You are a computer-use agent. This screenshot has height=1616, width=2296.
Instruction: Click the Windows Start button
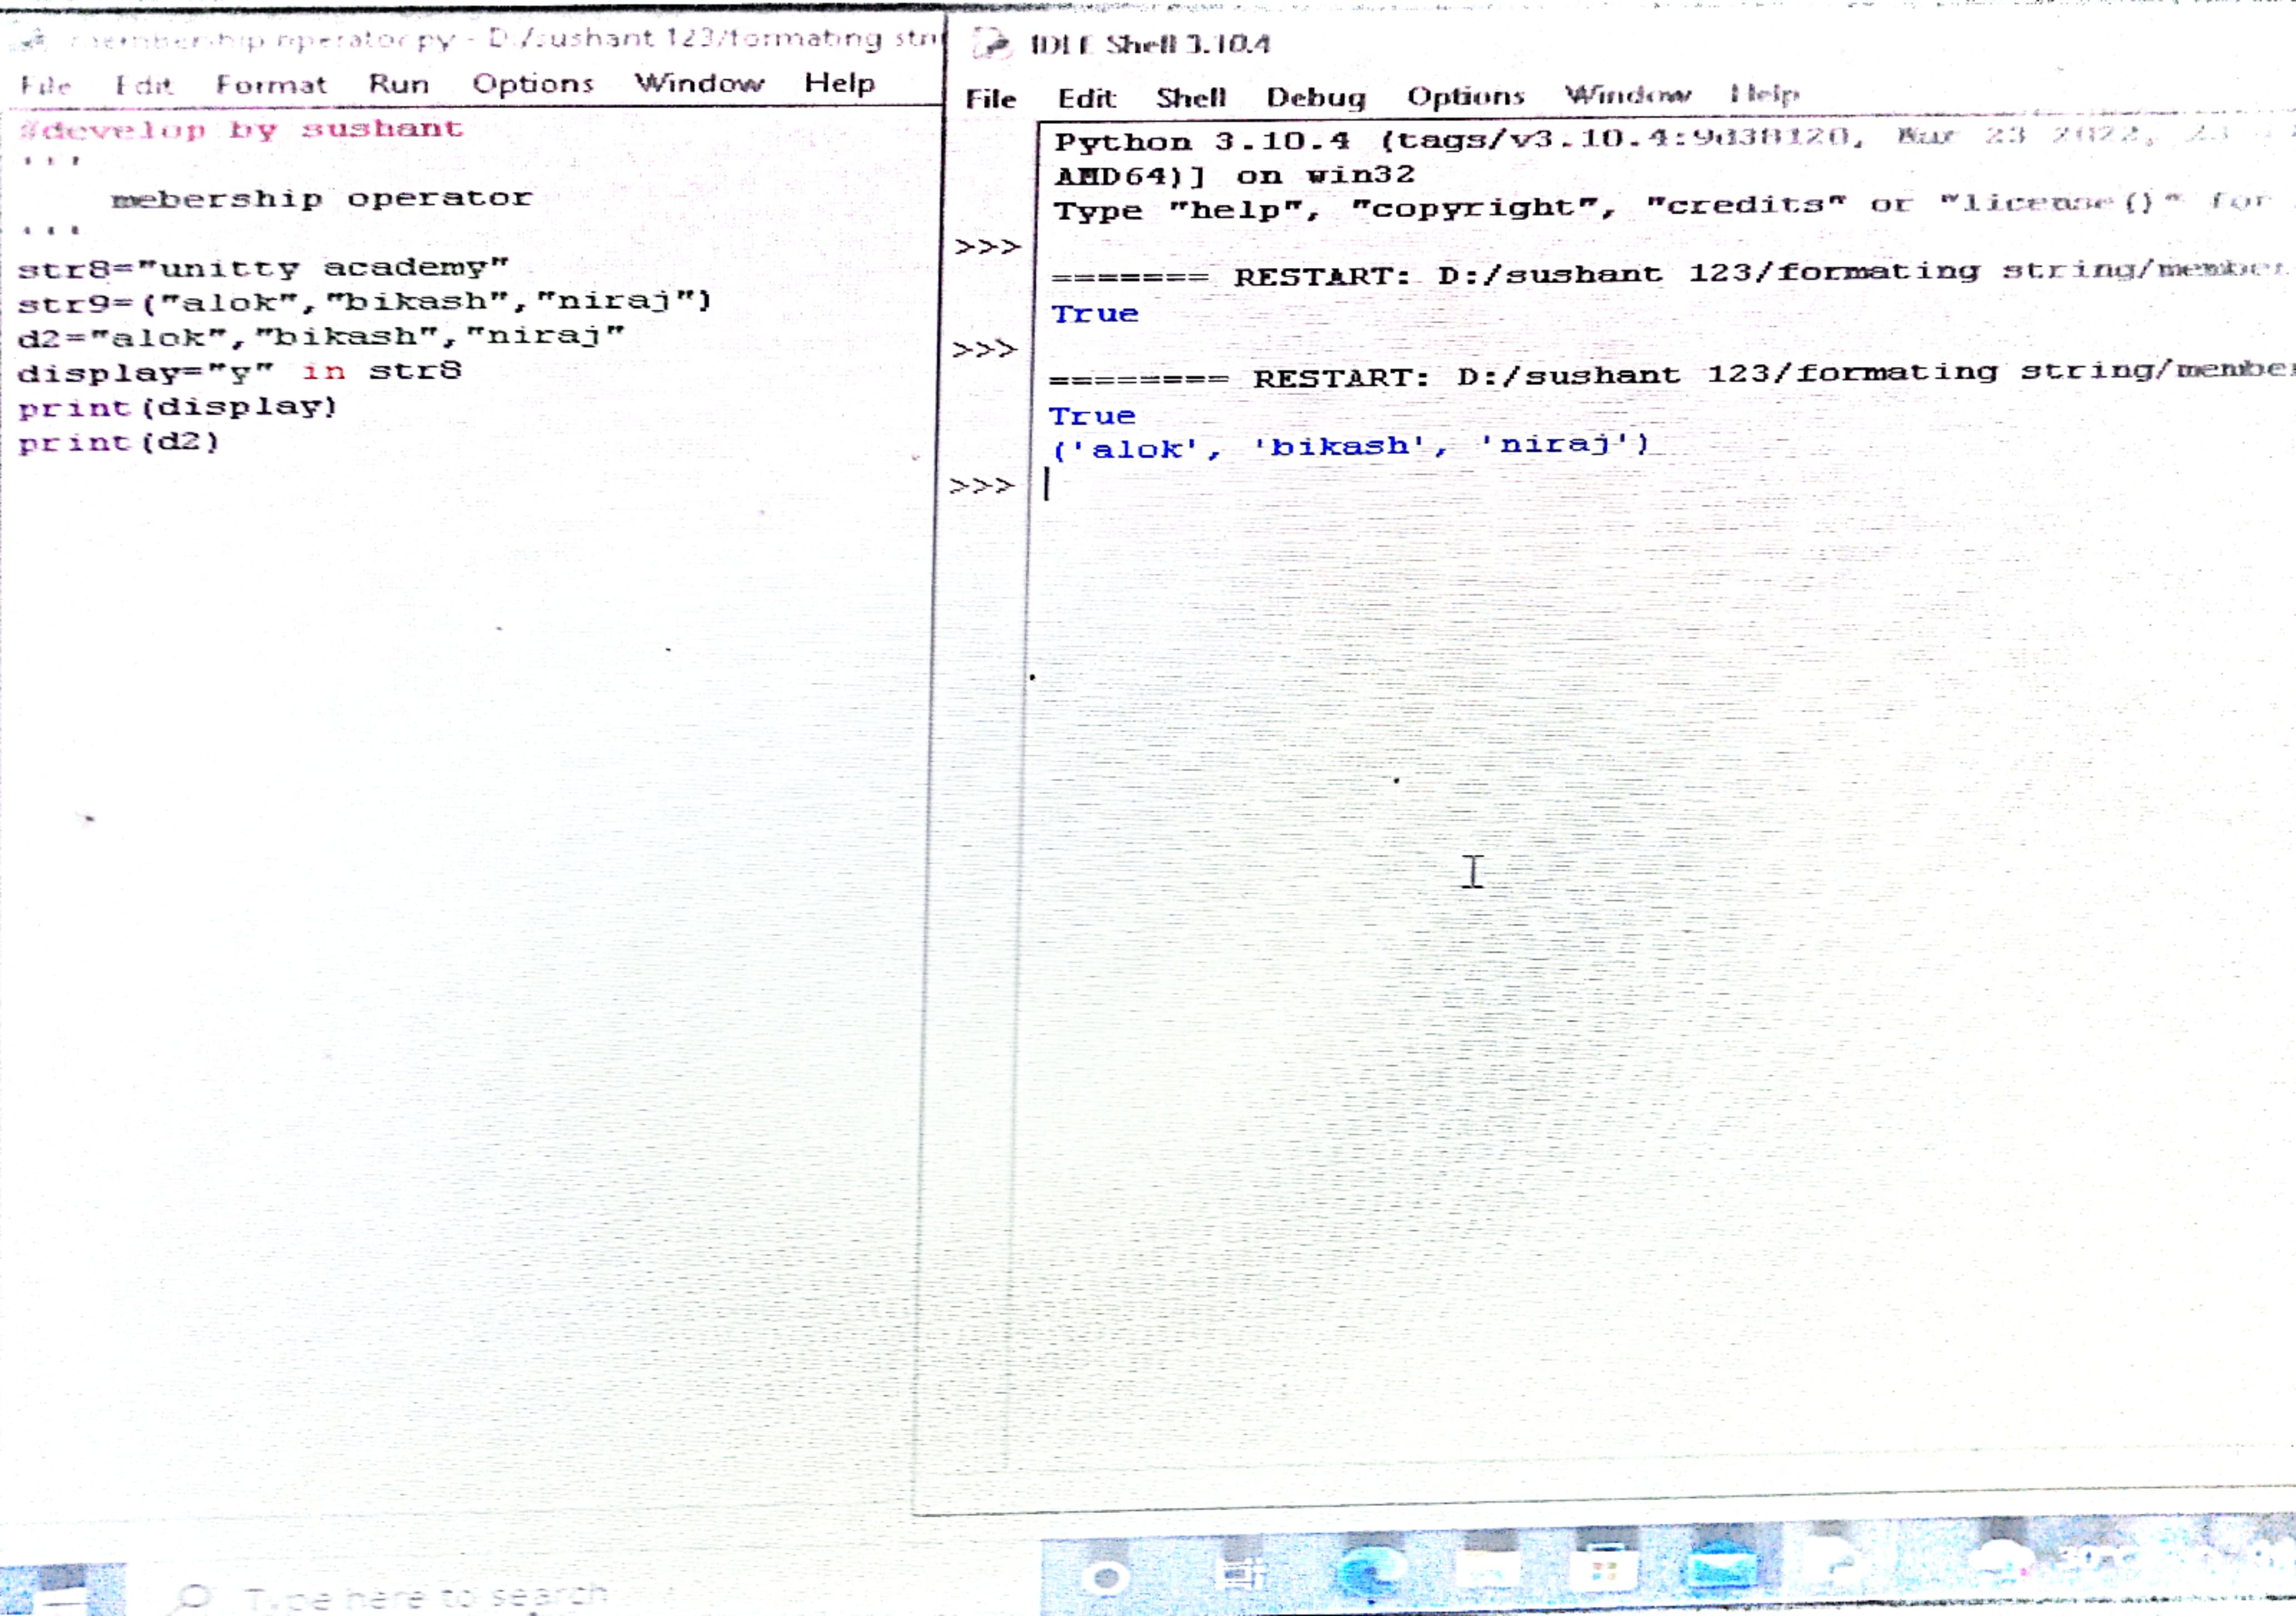click(62, 1590)
